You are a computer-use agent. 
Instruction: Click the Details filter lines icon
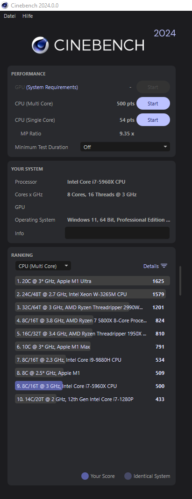164,266
